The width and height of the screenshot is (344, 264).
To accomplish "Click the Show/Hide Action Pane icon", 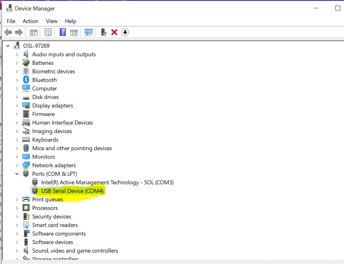I will click(74, 32).
